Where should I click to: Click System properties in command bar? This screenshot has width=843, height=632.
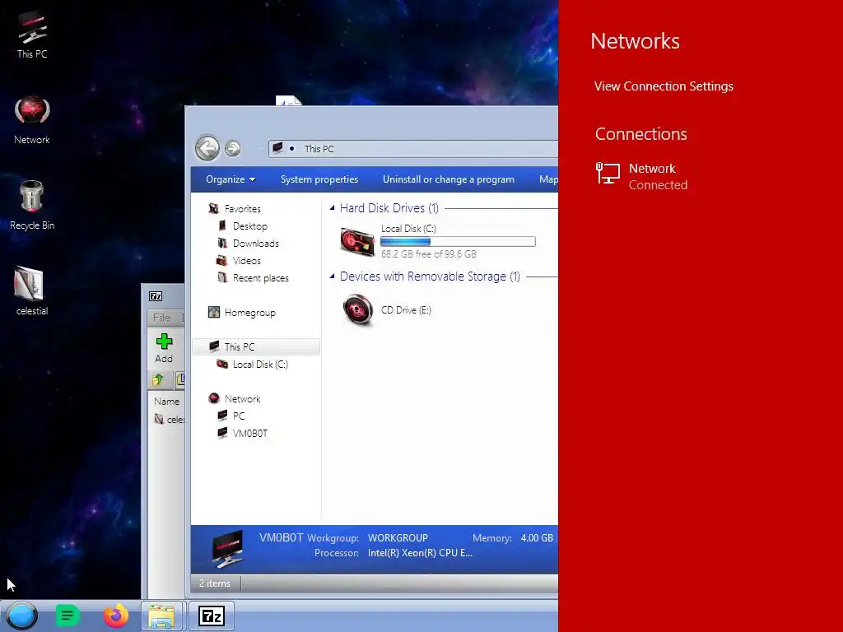click(319, 179)
